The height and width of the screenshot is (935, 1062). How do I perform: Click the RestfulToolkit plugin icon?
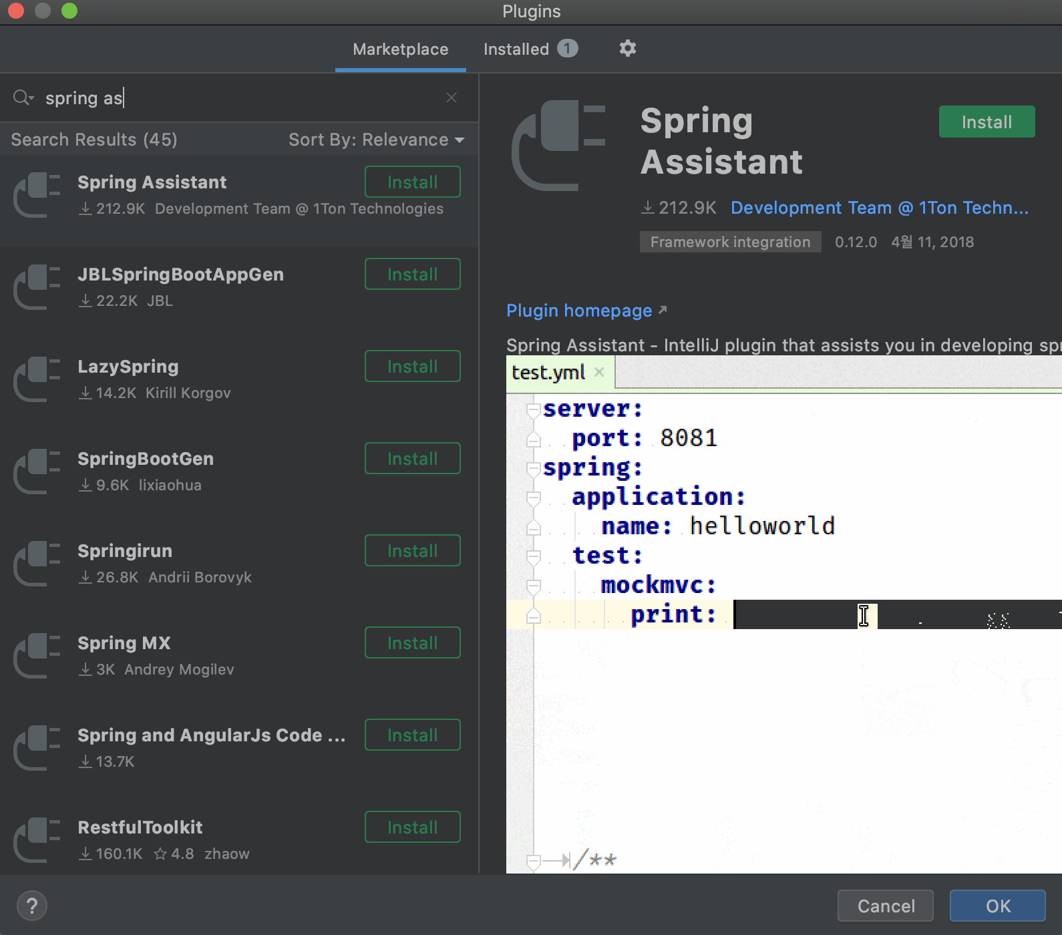pos(37,840)
